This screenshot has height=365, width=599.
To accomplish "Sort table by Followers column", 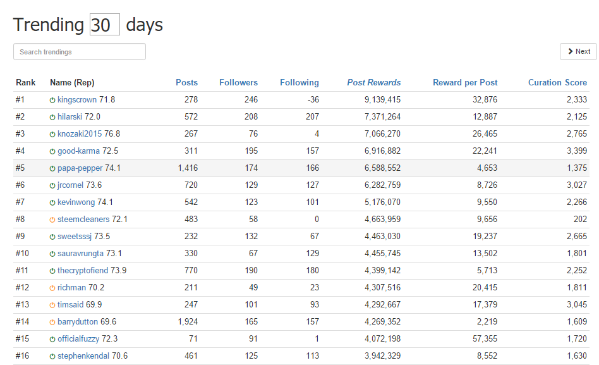I will (238, 82).
